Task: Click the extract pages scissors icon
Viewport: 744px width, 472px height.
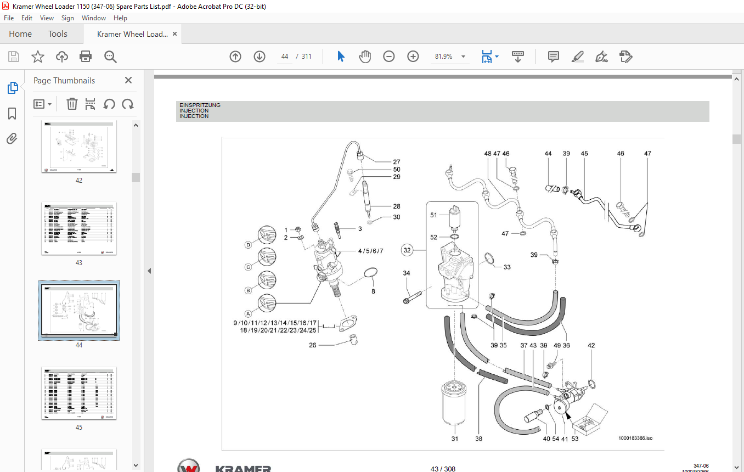Action: 91,104
